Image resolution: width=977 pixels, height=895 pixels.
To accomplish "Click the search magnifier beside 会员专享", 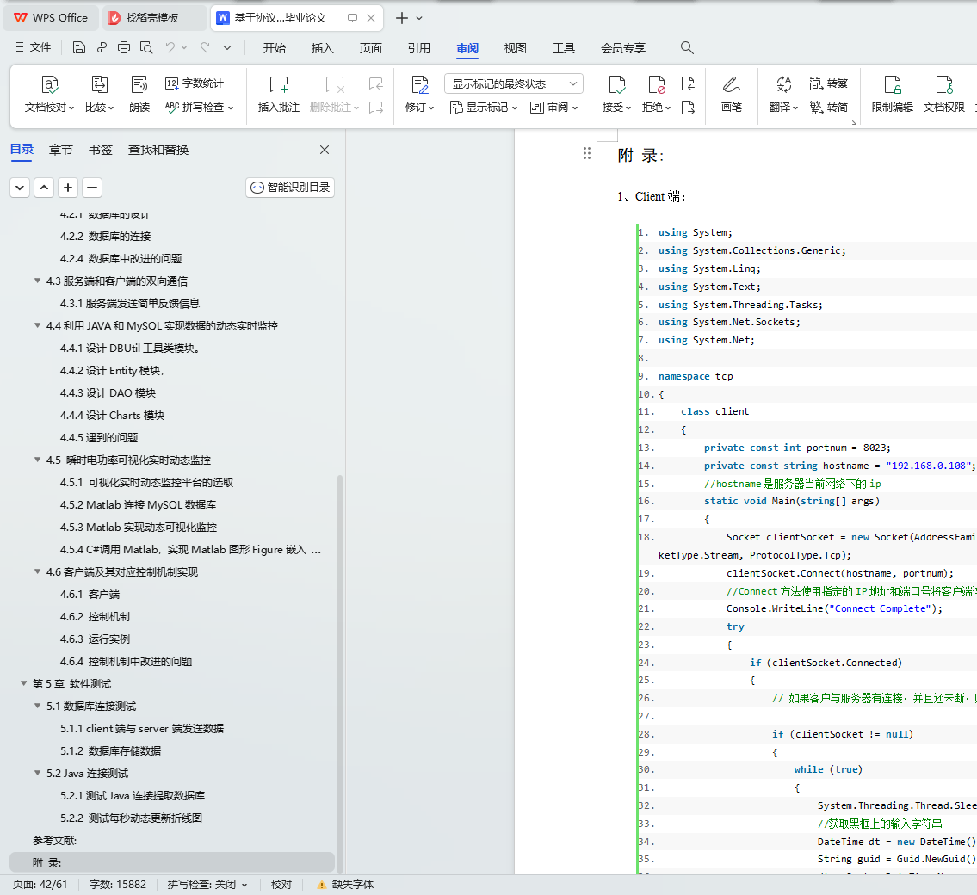I will (687, 48).
